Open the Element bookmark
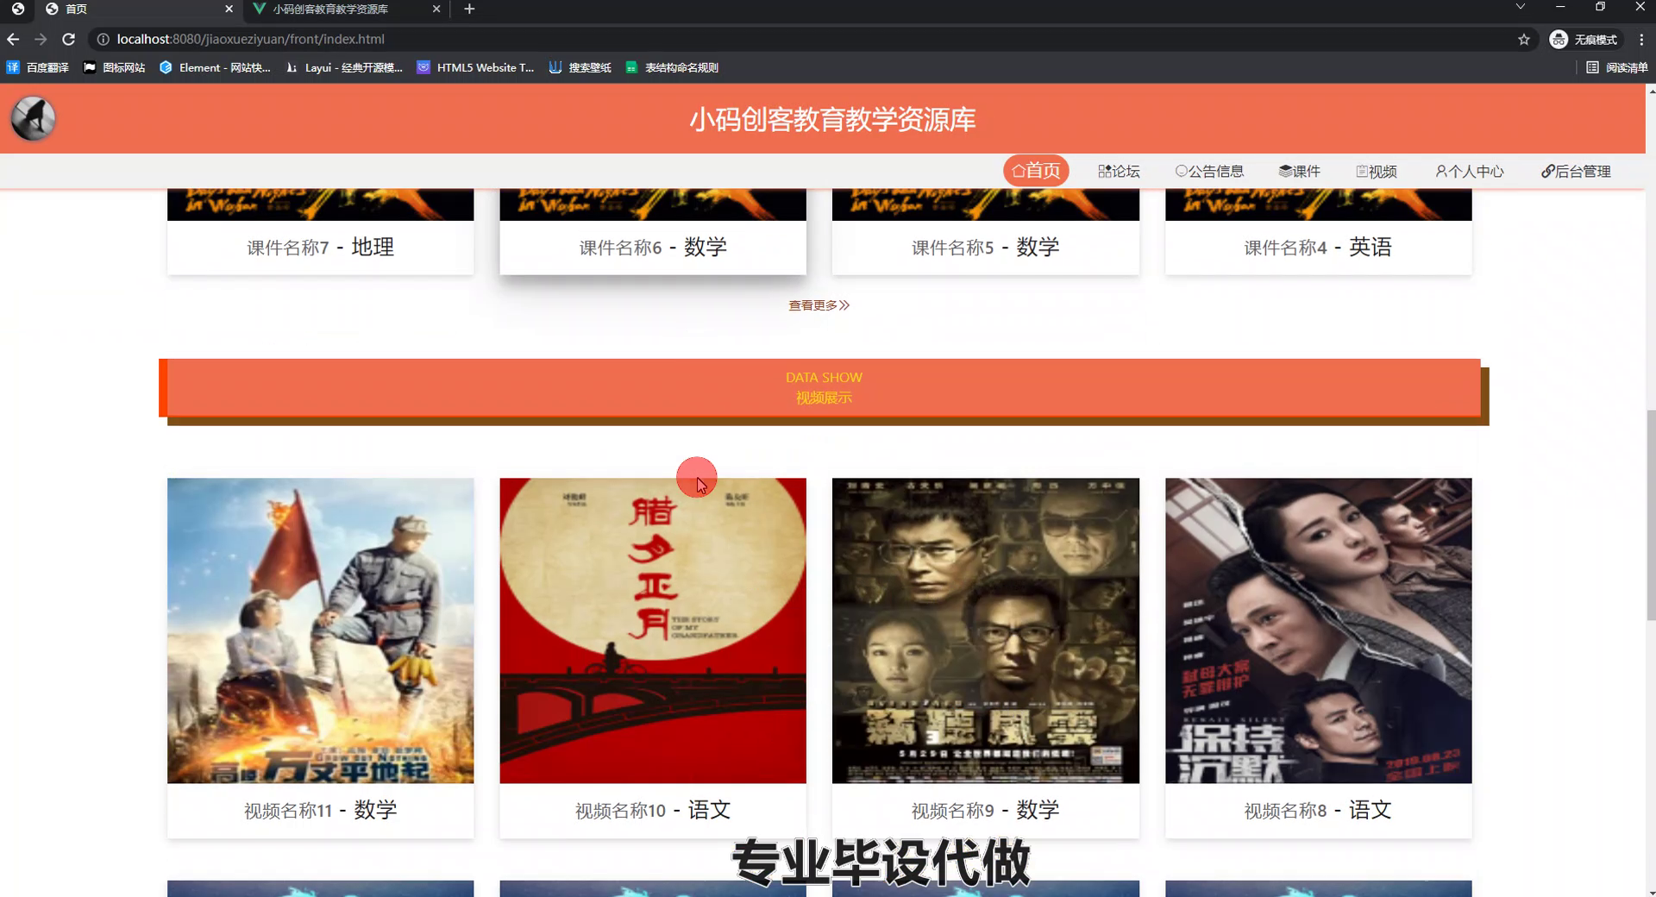 point(215,67)
